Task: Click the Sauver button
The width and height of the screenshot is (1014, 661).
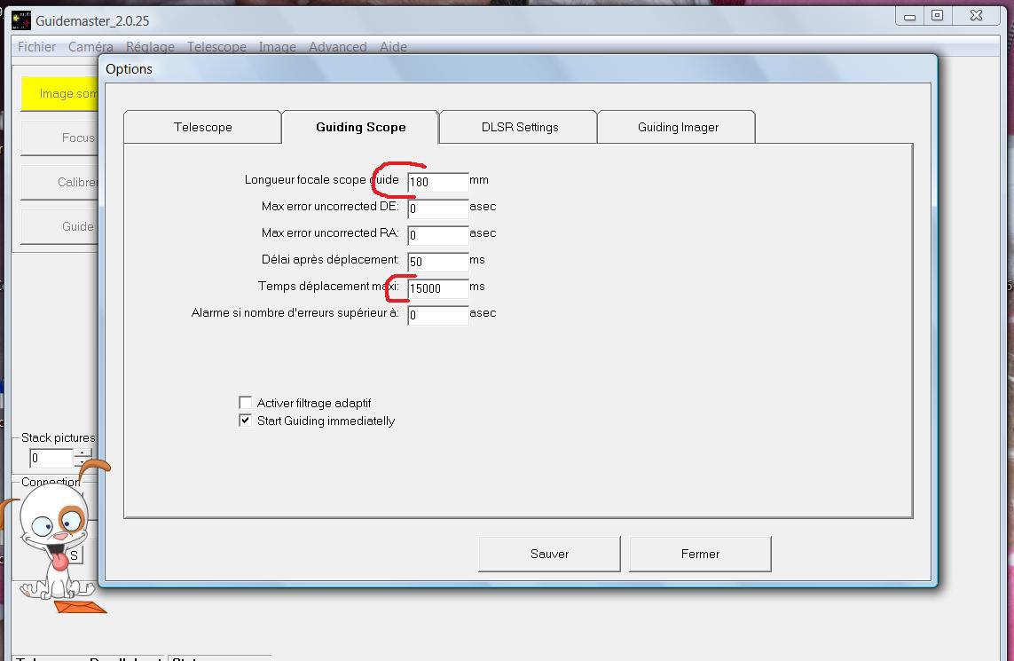Action: (549, 554)
